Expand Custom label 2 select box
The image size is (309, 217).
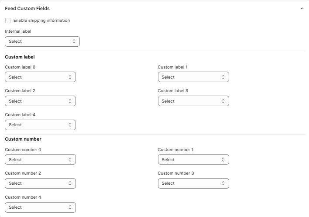pyautogui.click(x=40, y=101)
